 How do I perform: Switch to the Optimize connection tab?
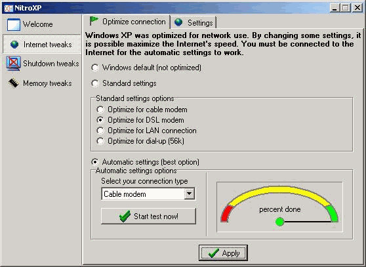[127, 22]
